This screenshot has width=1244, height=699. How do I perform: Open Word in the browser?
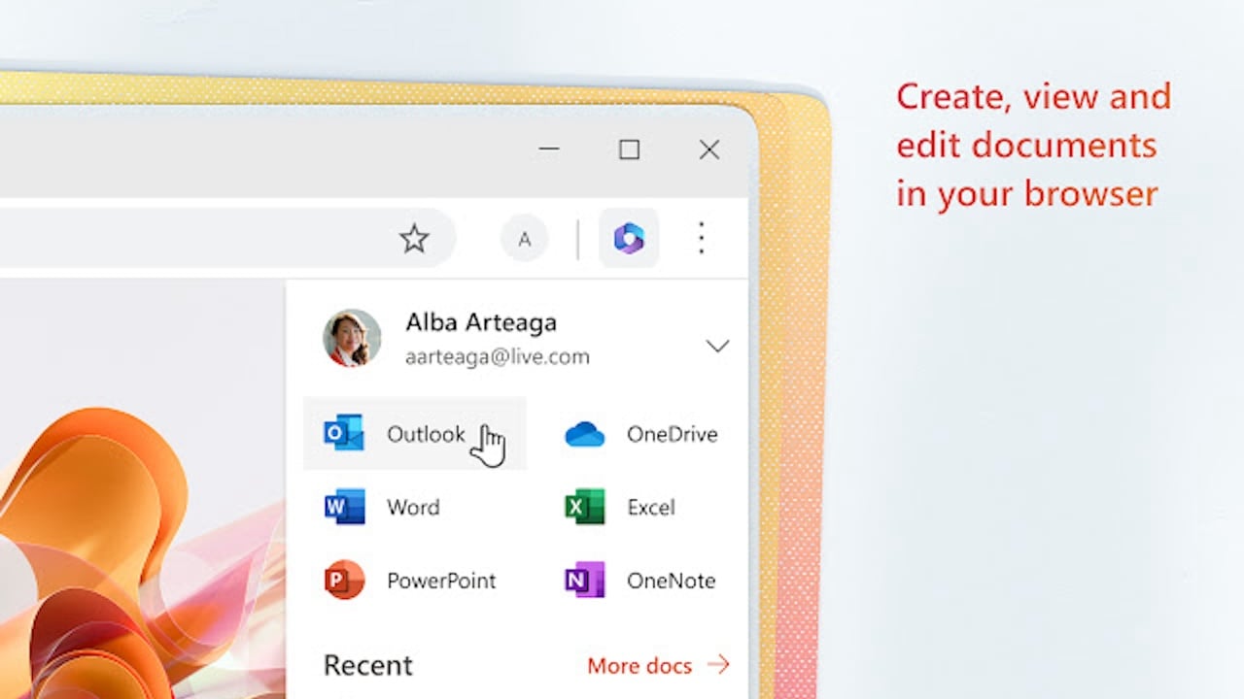coord(413,507)
